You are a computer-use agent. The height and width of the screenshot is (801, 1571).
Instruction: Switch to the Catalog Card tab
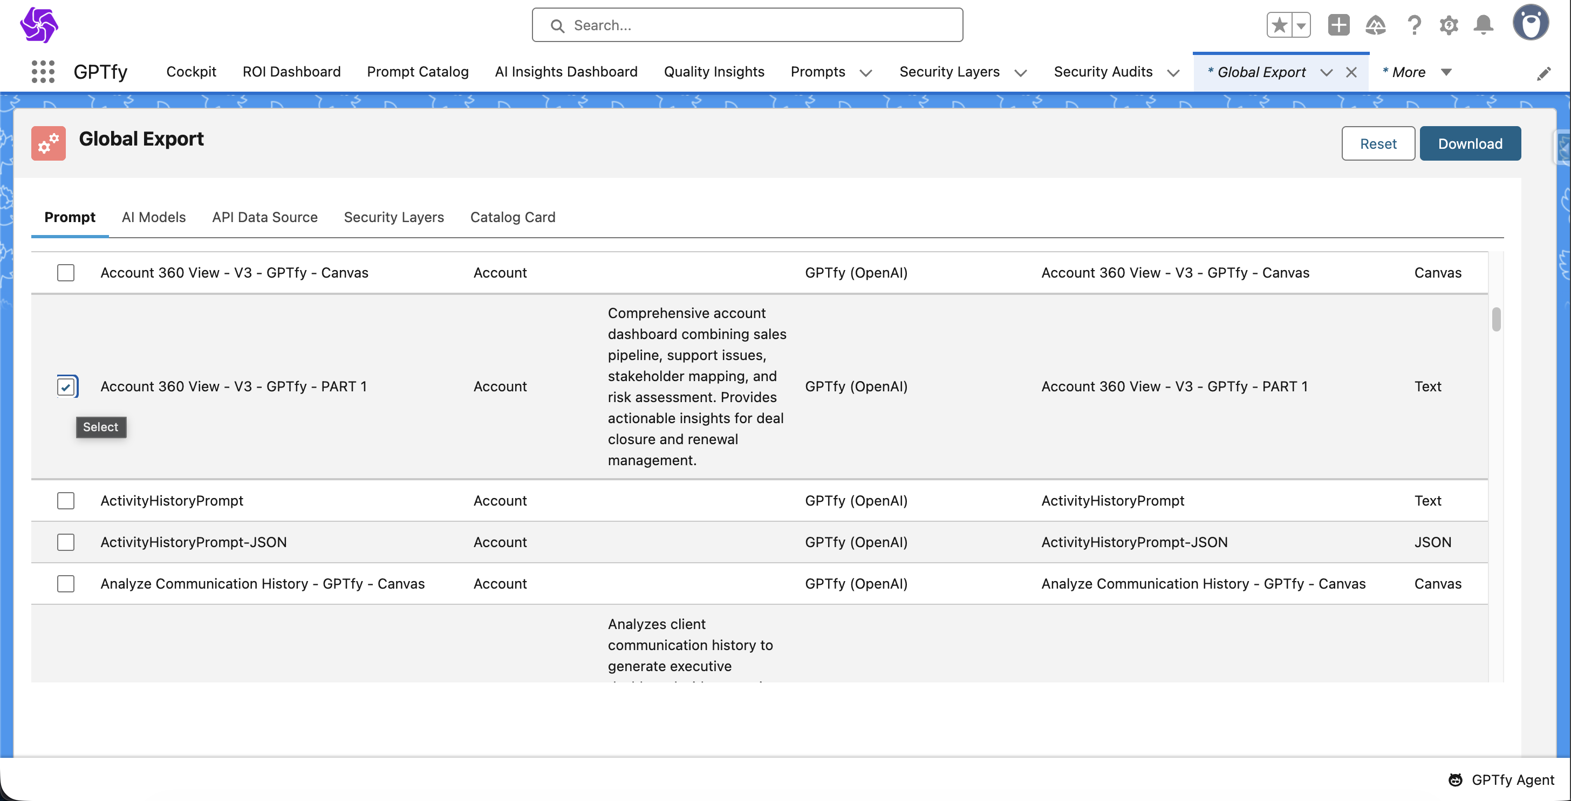click(513, 217)
